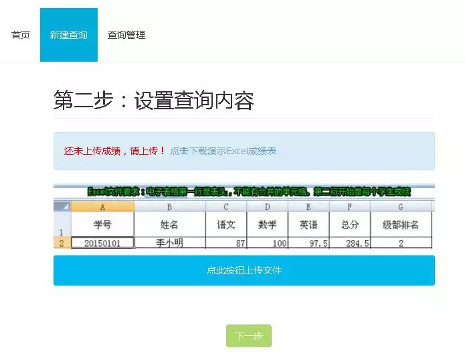The width and height of the screenshot is (465, 360).
Task: Click the 级部排名 header cell
Action: click(401, 225)
